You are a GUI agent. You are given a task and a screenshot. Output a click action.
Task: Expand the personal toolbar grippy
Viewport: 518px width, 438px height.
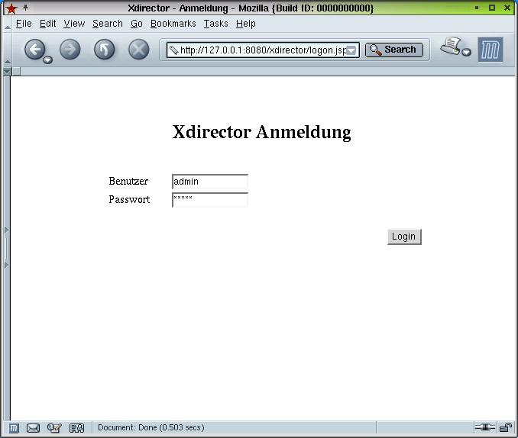(x=8, y=71)
